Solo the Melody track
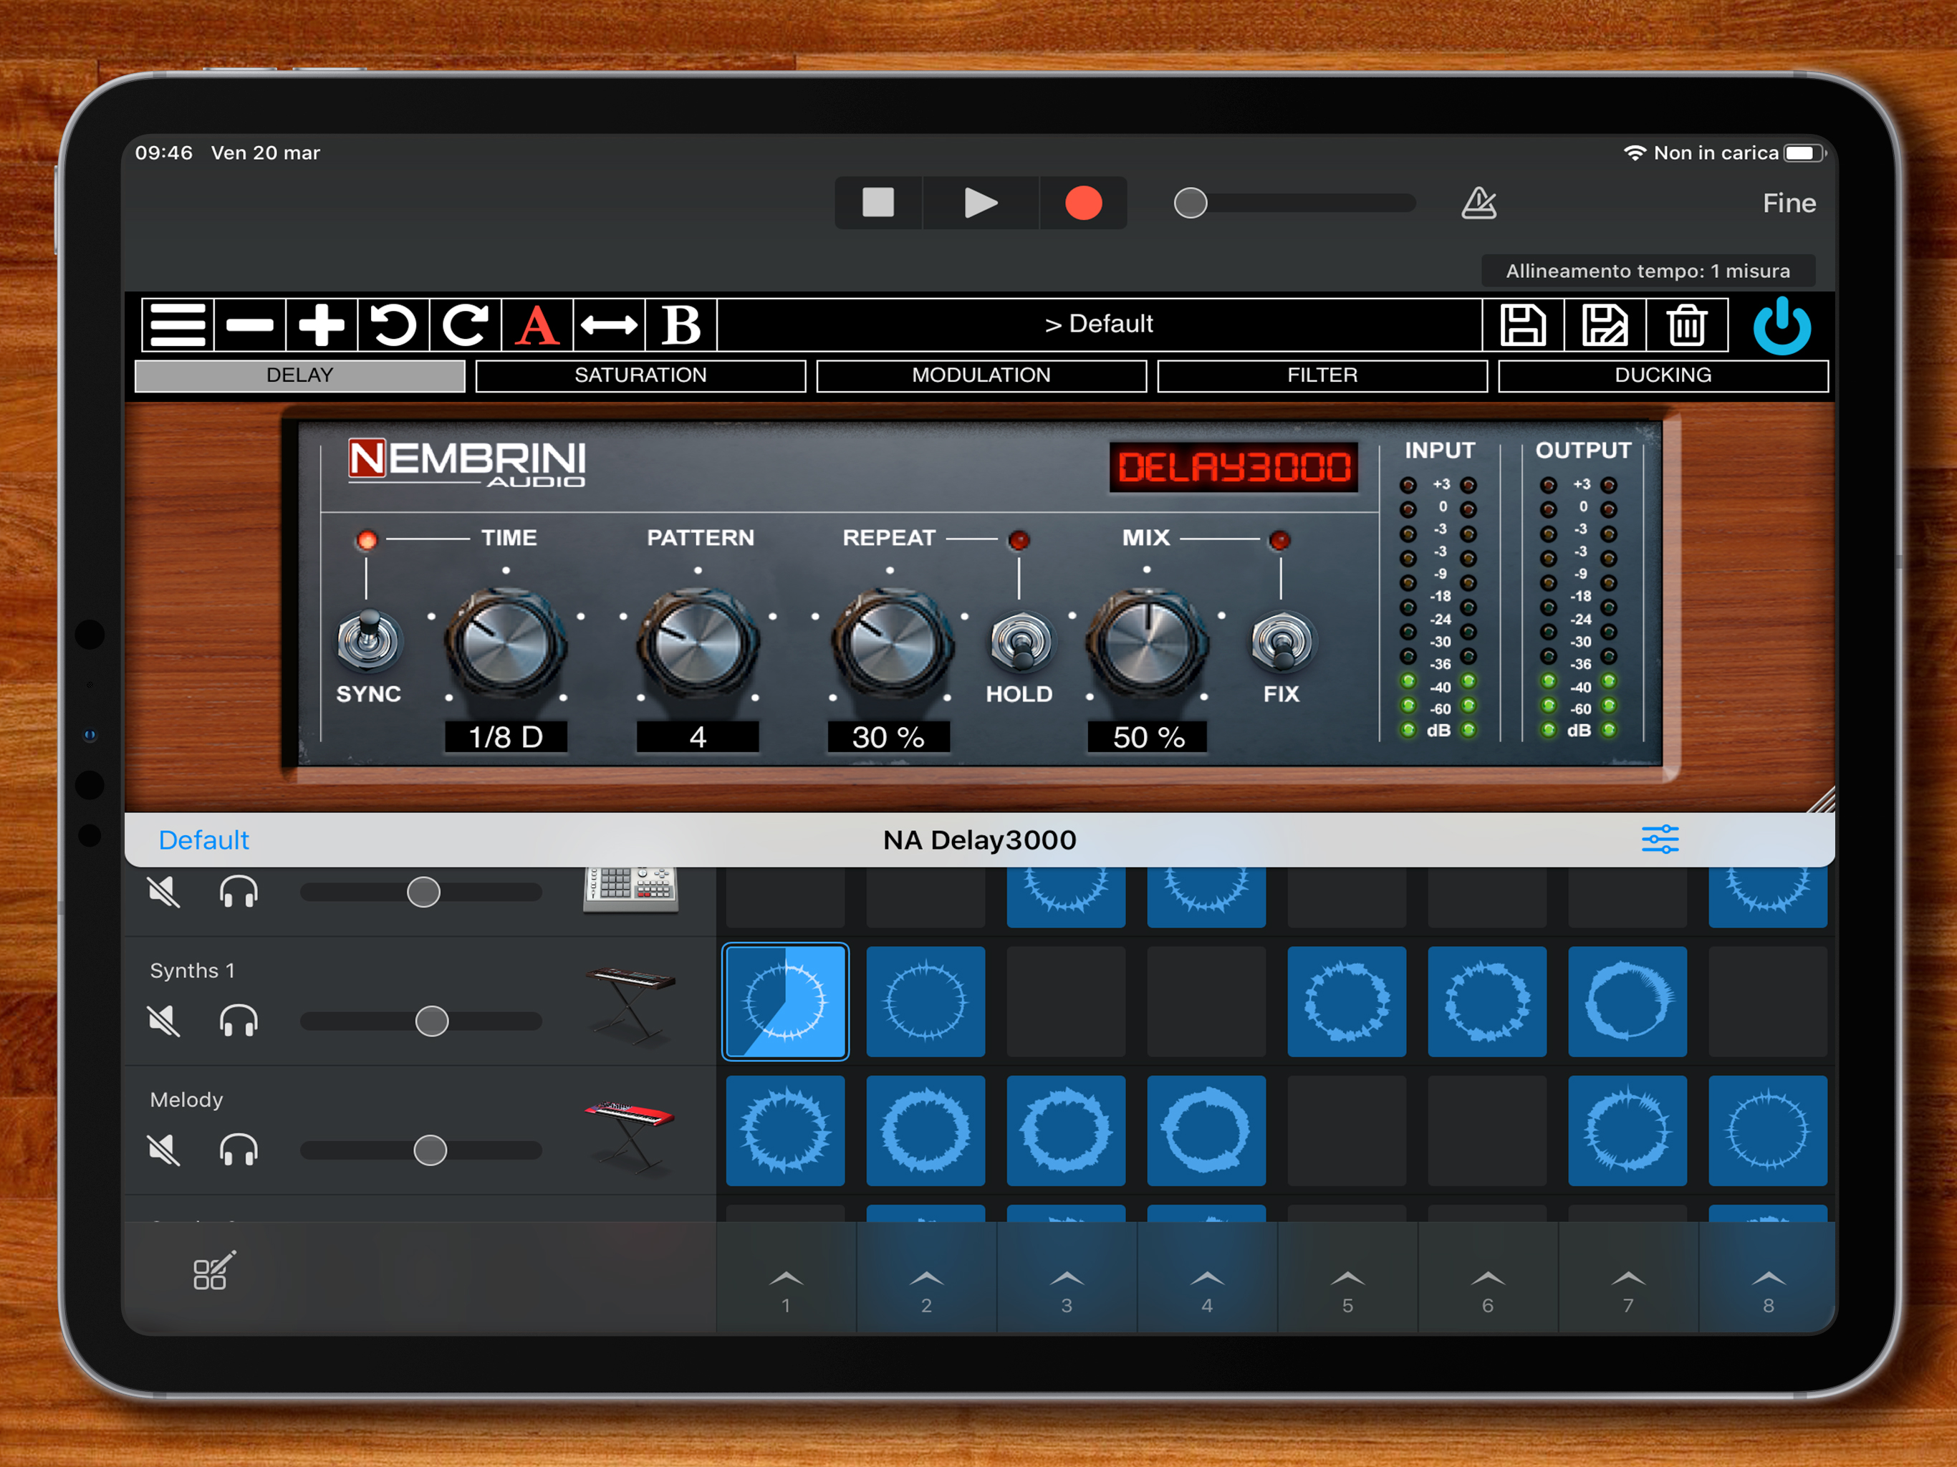Viewport: 1957px width, 1467px height. (x=238, y=1150)
